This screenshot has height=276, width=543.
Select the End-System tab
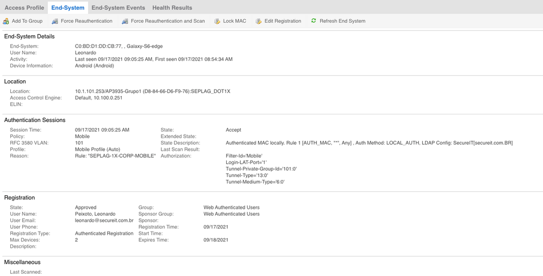[x=68, y=8]
